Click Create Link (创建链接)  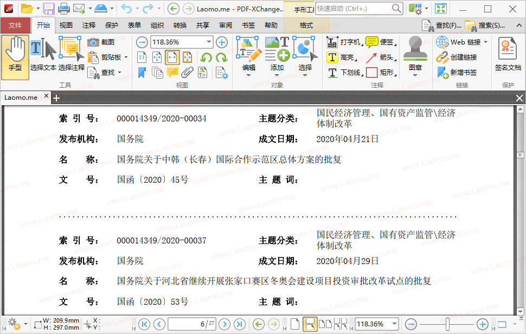[x=457, y=57]
